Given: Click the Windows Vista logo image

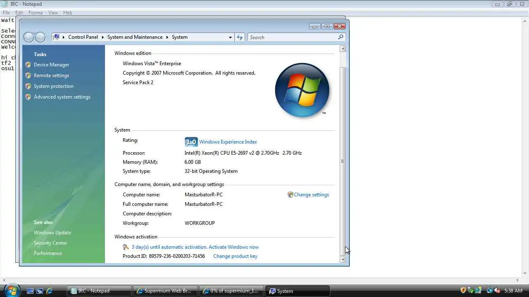Looking at the screenshot, I should (302, 90).
